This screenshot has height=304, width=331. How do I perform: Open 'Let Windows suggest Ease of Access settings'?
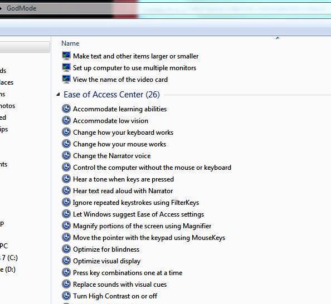(x=139, y=214)
